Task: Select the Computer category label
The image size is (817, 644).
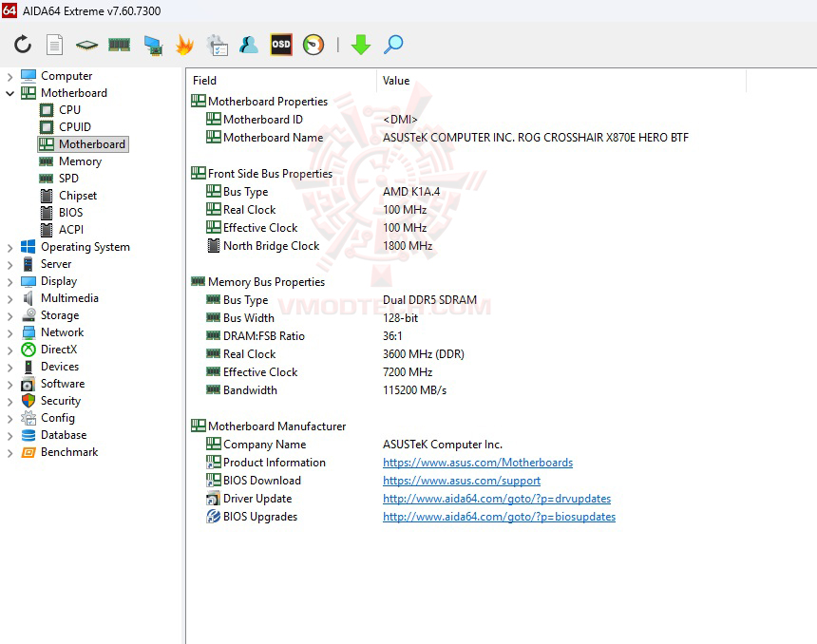Action: click(66, 76)
